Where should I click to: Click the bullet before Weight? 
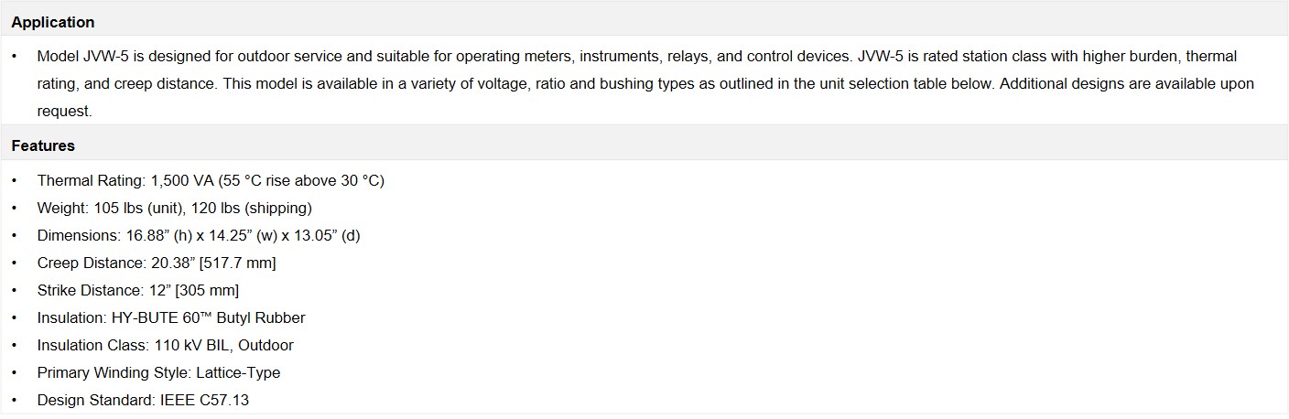pyautogui.click(x=15, y=209)
